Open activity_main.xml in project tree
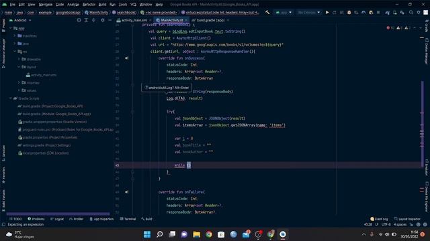 [41, 75]
